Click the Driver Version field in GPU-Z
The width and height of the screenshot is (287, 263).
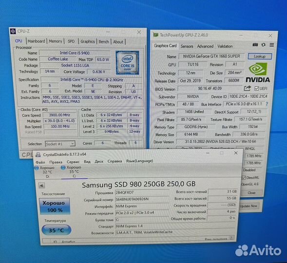point(220,142)
